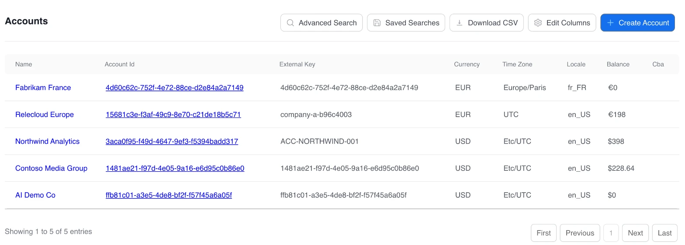Open account ID 15681c3e-f3af-49c9-8e70-c21de18b5c71 link
Viewport: 685px width, 245px height.
(x=173, y=115)
